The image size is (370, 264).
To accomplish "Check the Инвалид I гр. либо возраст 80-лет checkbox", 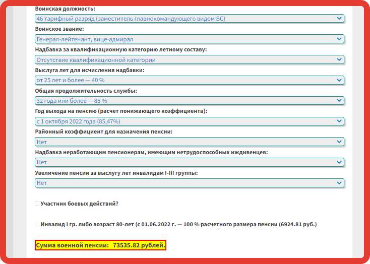I will pos(37,224).
